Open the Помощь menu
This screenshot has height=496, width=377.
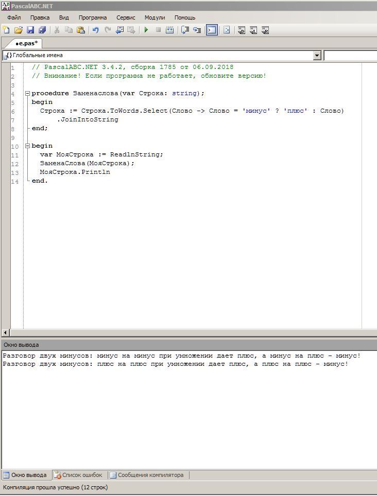185,17
